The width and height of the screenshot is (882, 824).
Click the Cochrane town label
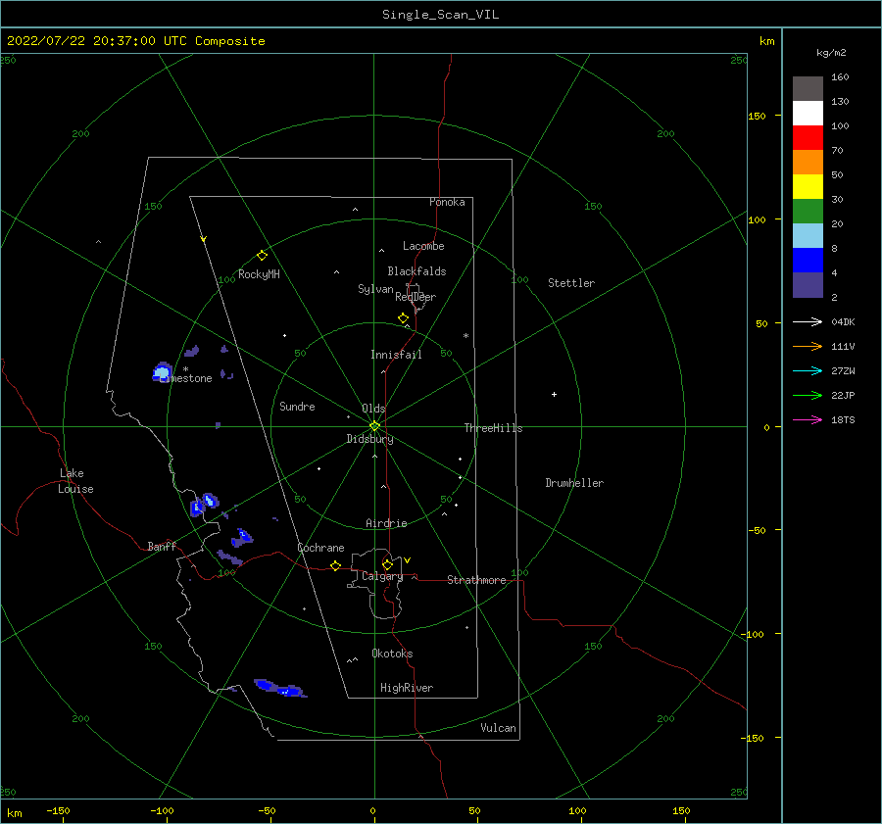(x=320, y=548)
